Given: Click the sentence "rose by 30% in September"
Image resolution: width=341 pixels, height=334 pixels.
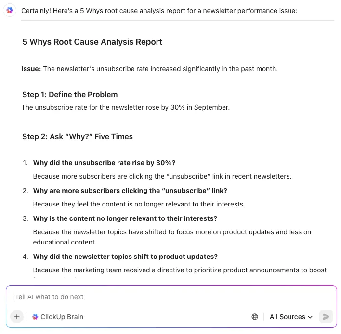Looking at the screenshot, I should pos(126,107).
